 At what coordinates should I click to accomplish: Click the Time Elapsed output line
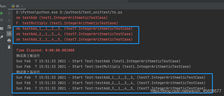[x=45, y=50]
